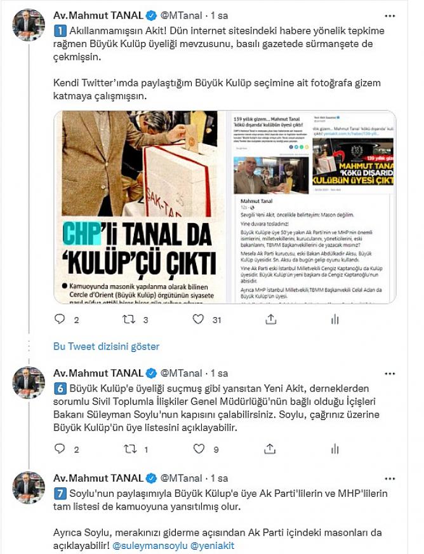Retweet the first tweet with 3 retweets

(x=129, y=320)
